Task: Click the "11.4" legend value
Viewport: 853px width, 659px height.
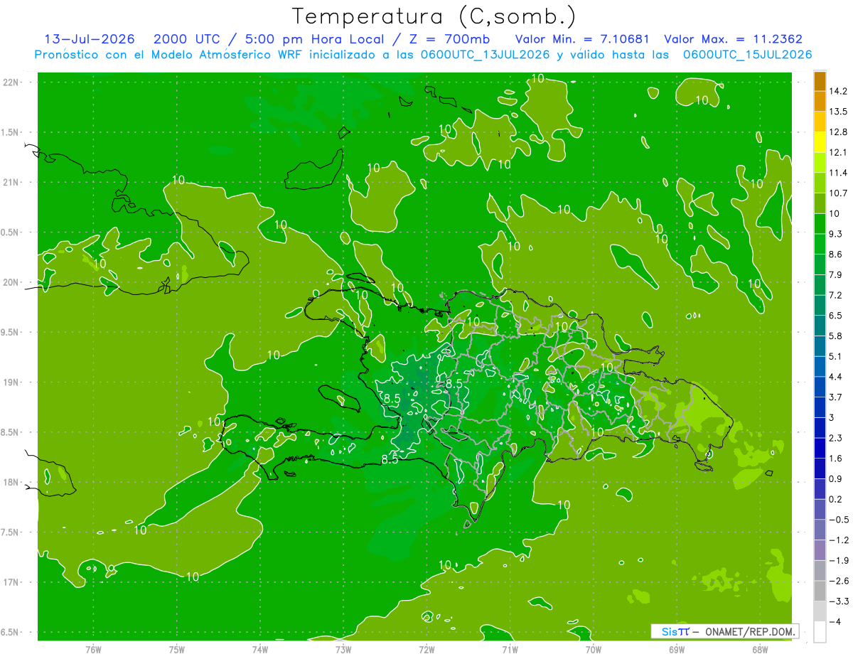Action: pos(839,173)
